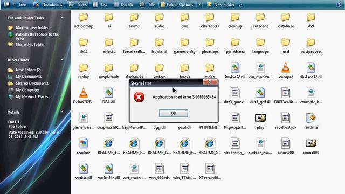Open Shared Documents from Other Places
This screenshot has height=194, width=345.
click(x=32, y=84)
